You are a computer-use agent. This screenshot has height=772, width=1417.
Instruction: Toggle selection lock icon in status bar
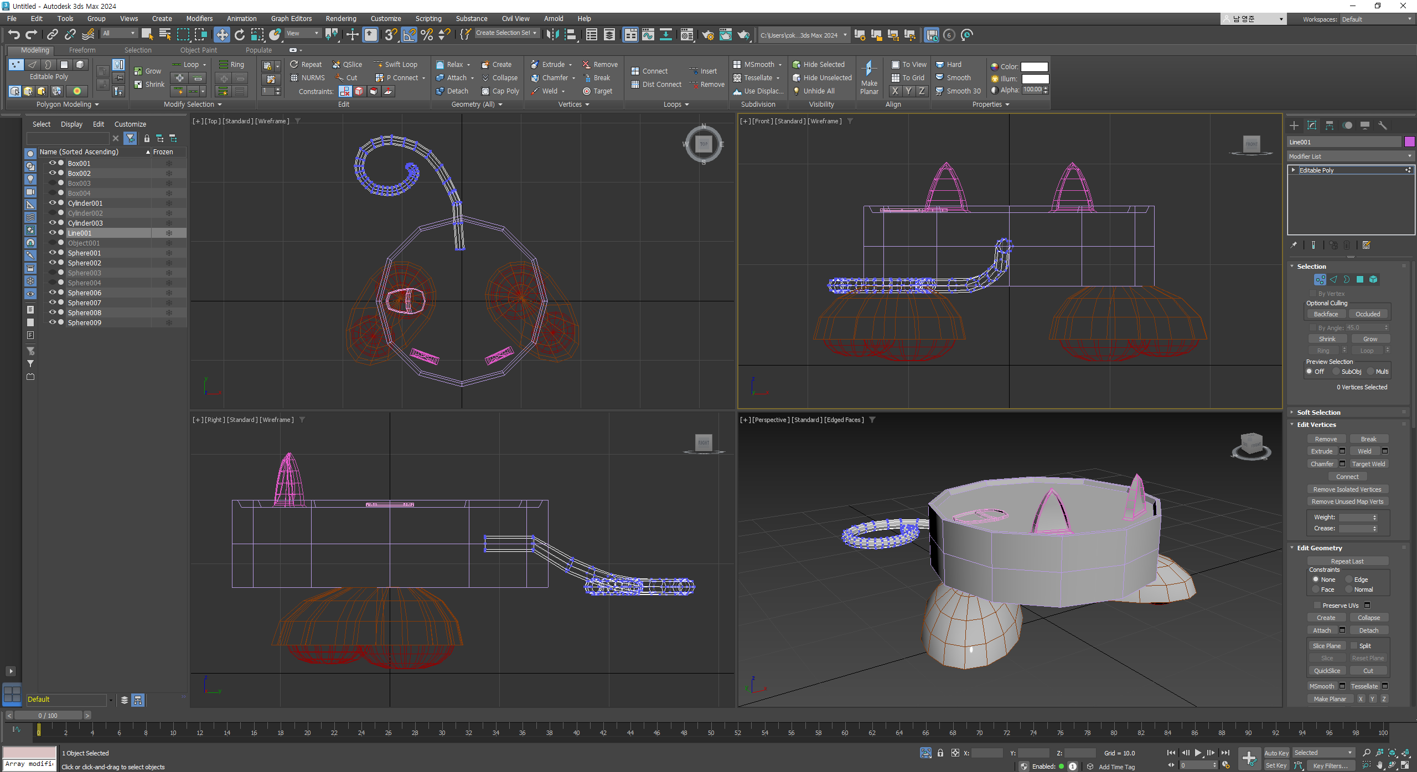point(940,753)
